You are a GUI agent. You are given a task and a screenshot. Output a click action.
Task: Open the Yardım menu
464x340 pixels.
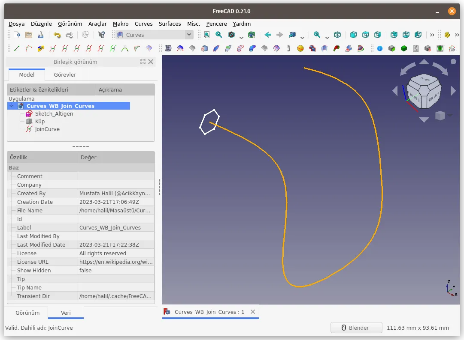point(242,24)
